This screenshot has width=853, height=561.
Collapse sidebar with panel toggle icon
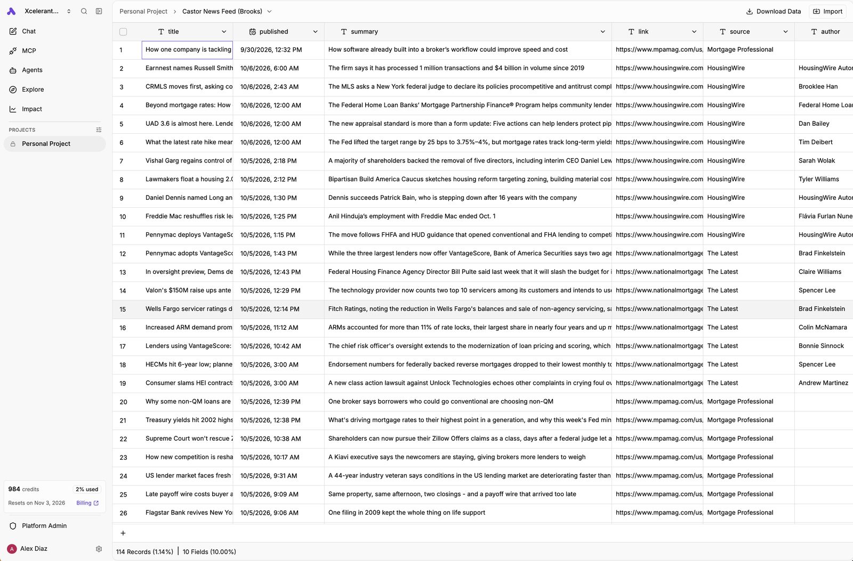click(x=99, y=11)
